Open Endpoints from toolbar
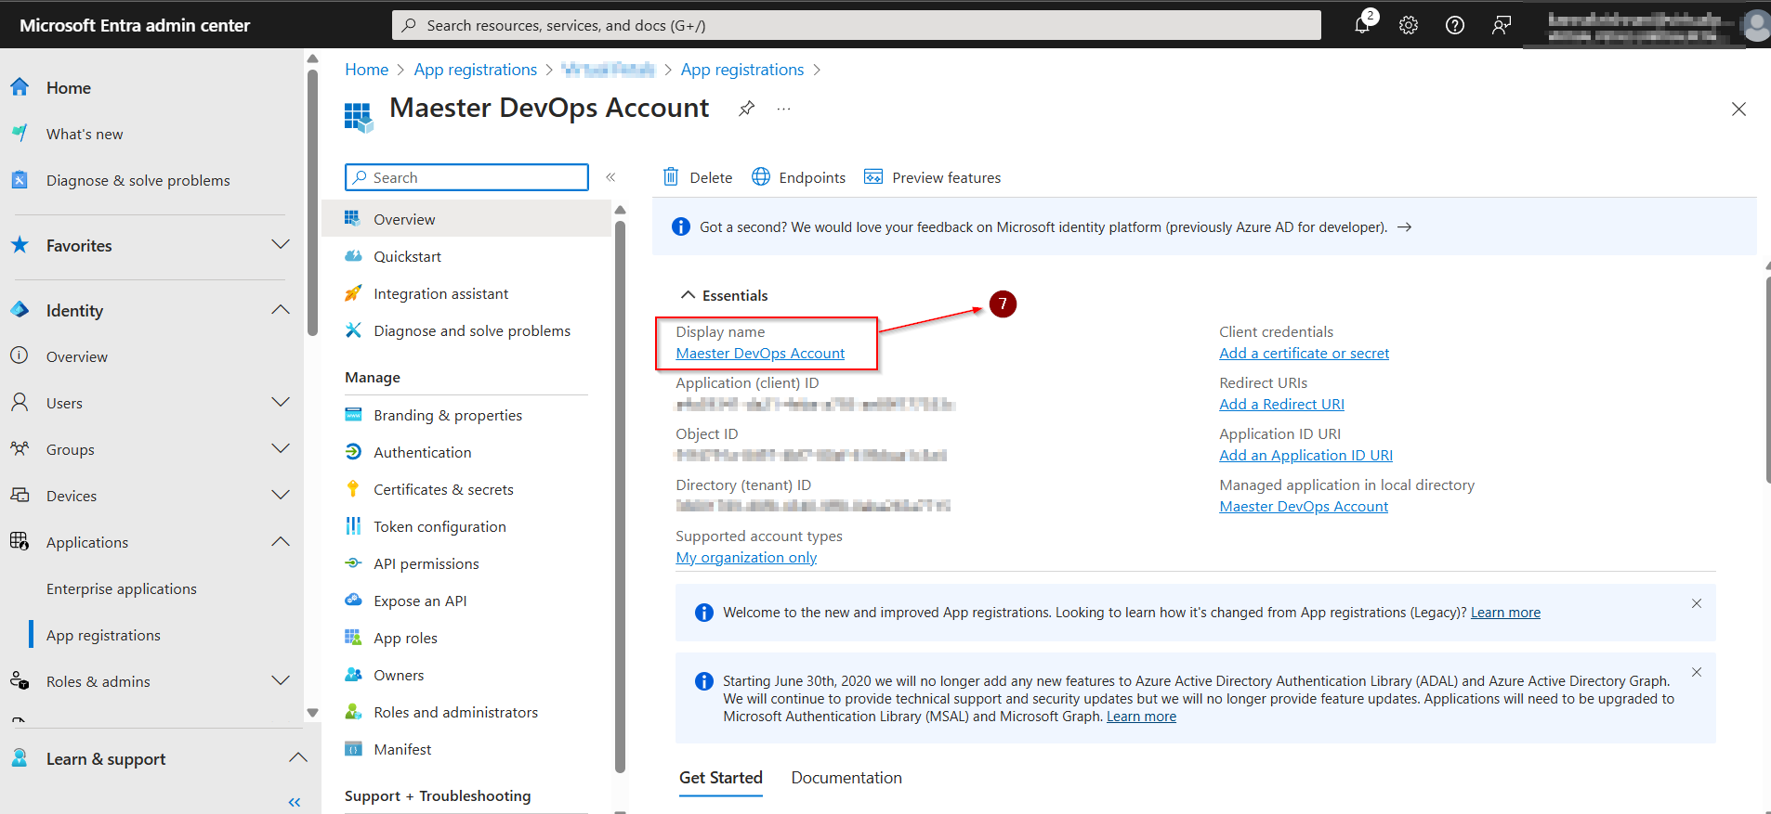The height and width of the screenshot is (814, 1771). (799, 177)
